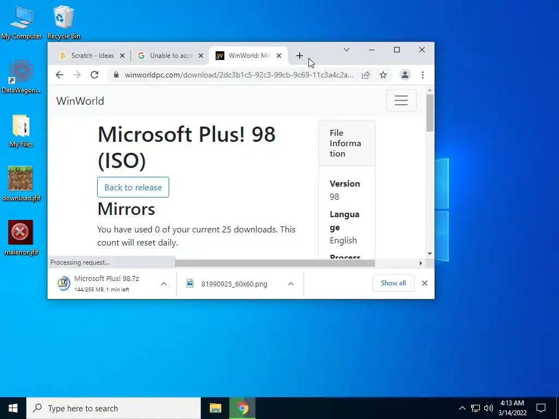Share this page icon in address bar
559x419 pixels.
click(366, 75)
